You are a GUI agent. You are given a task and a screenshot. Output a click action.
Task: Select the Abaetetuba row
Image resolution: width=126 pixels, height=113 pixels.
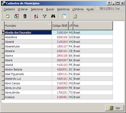point(57,46)
